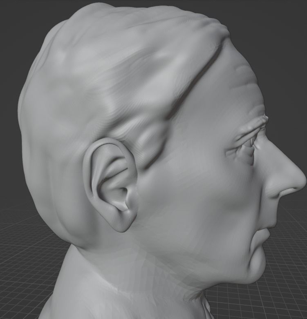Click the lips of the head sculpt
Screen dimensions: 307x319
tap(259, 241)
